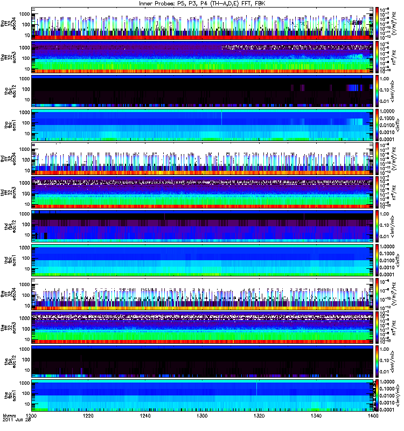Click the 'the fff 32 scm3' y-axis label

coord(9,328)
